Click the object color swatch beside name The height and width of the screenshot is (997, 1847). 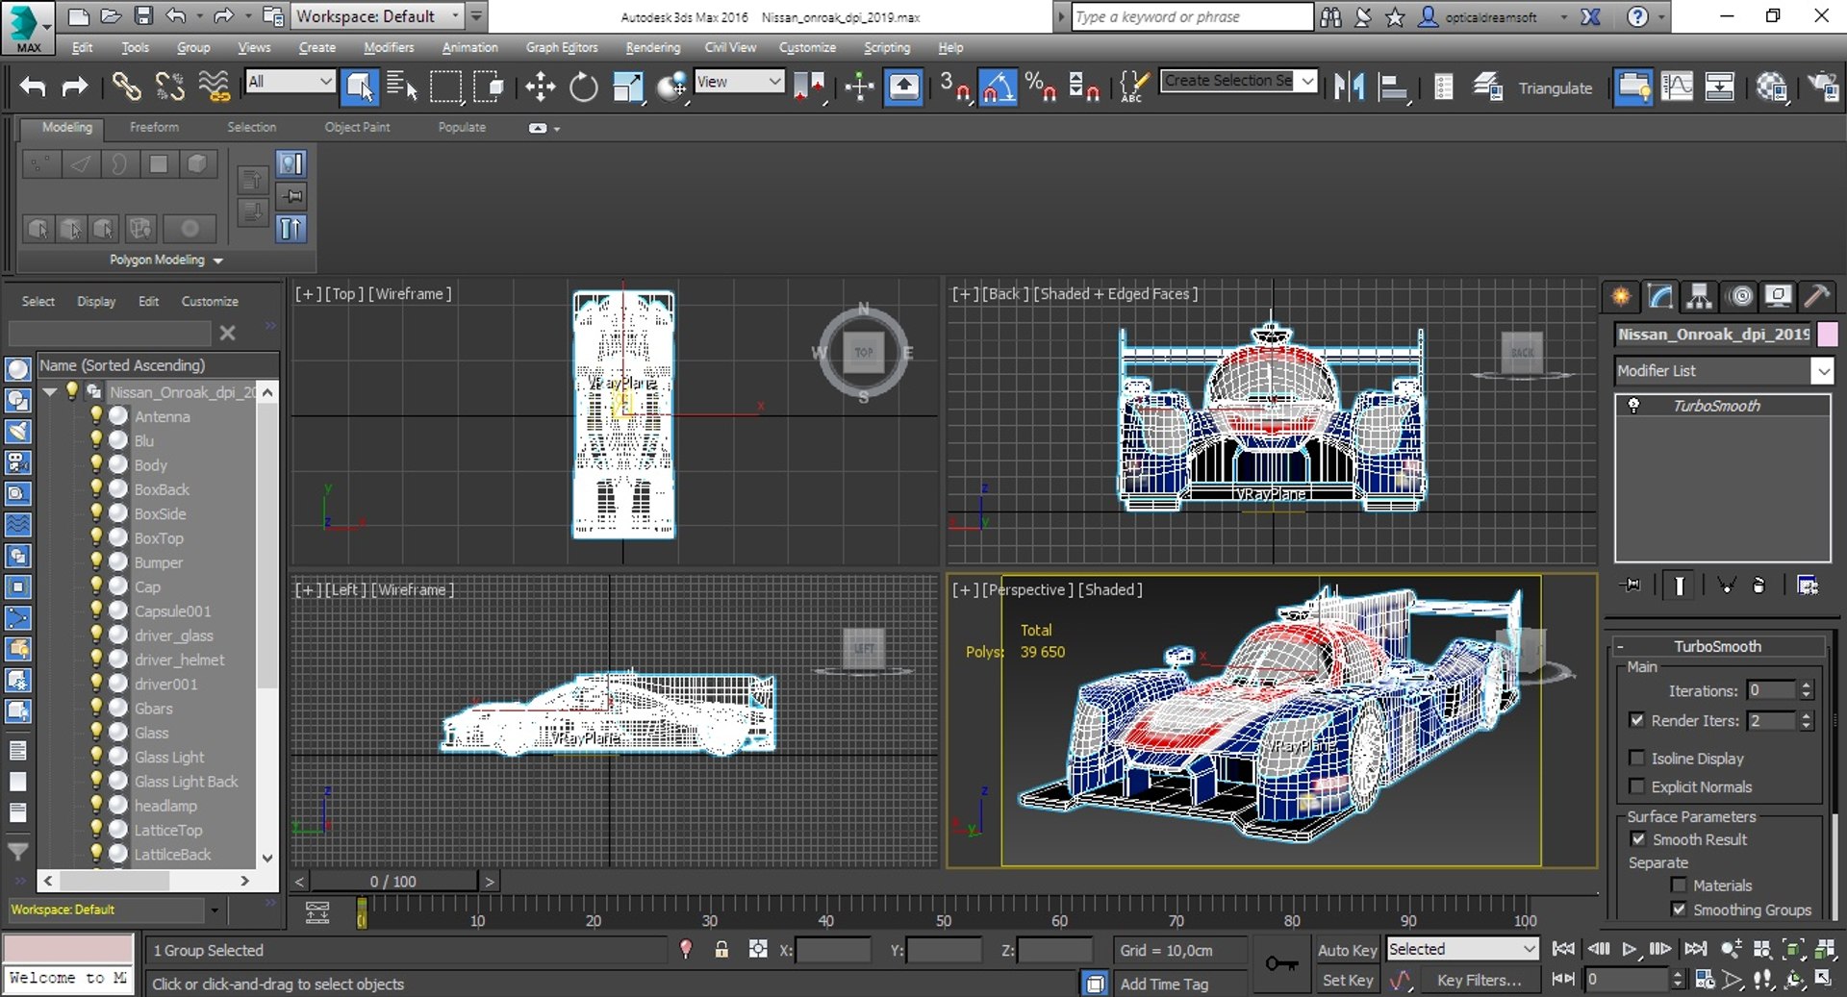[x=1827, y=334]
